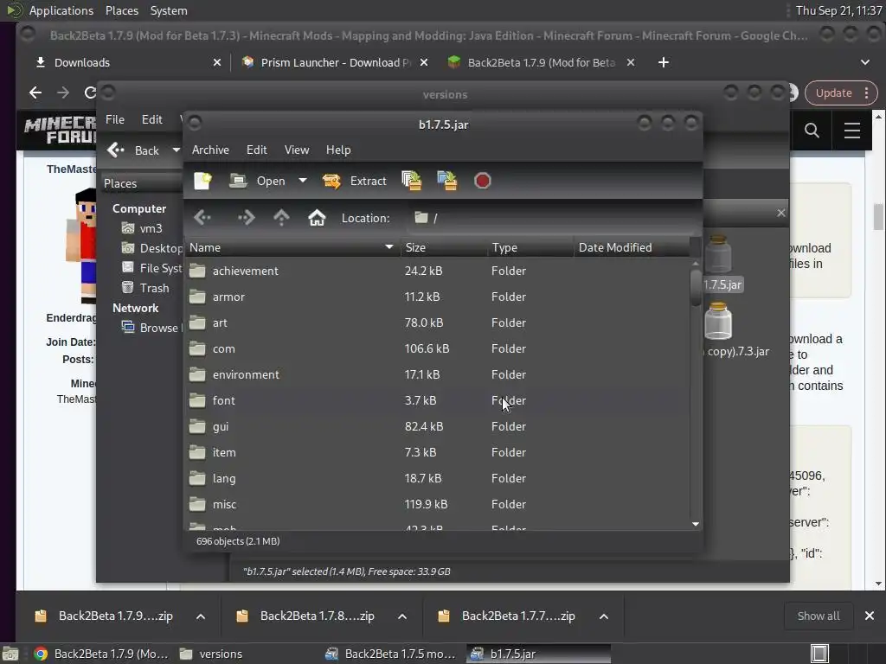Open the archive manager Edit menu
The image size is (886, 664).
(256, 150)
